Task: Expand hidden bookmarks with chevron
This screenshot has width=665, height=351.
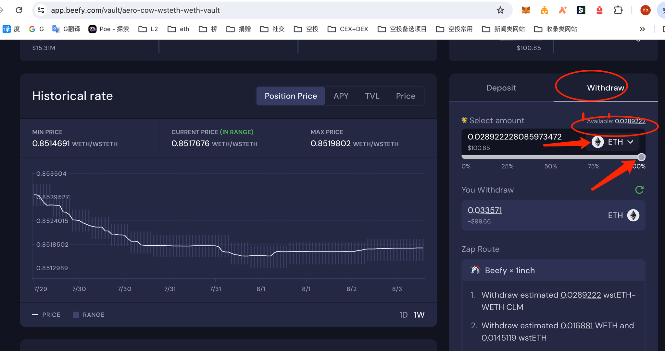Action: pyautogui.click(x=642, y=29)
